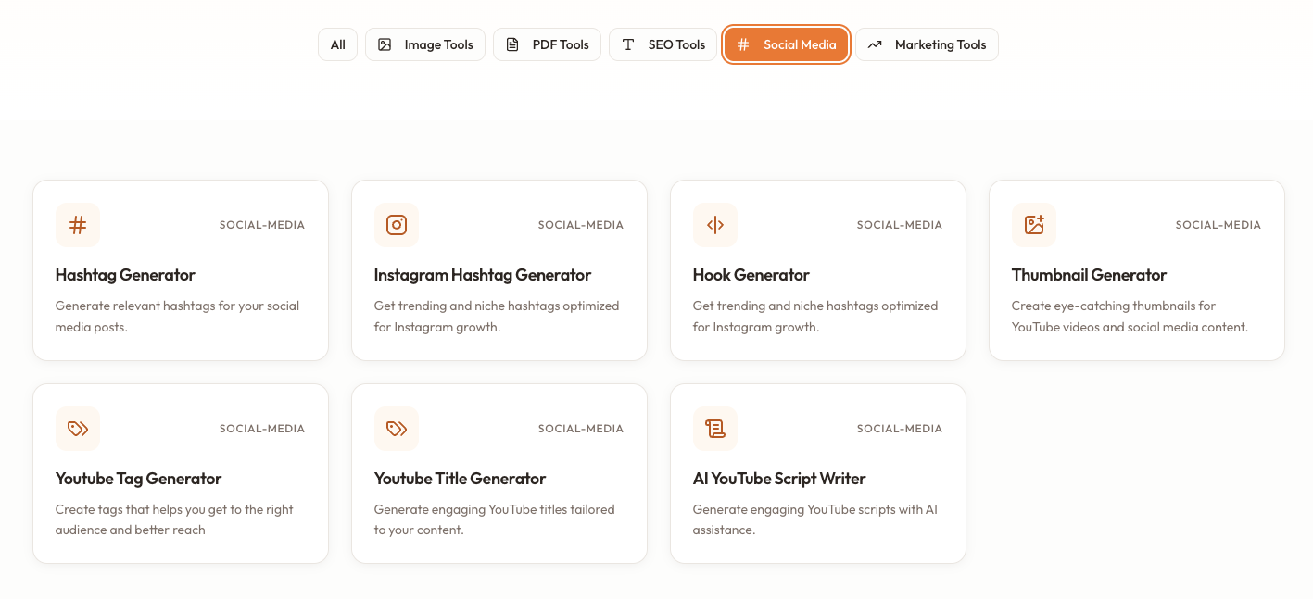1313x599 pixels.
Task: Click Instagram Hashtag Generator's 'Get trending and niche' description
Action: pyautogui.click(x=497, y=316)
